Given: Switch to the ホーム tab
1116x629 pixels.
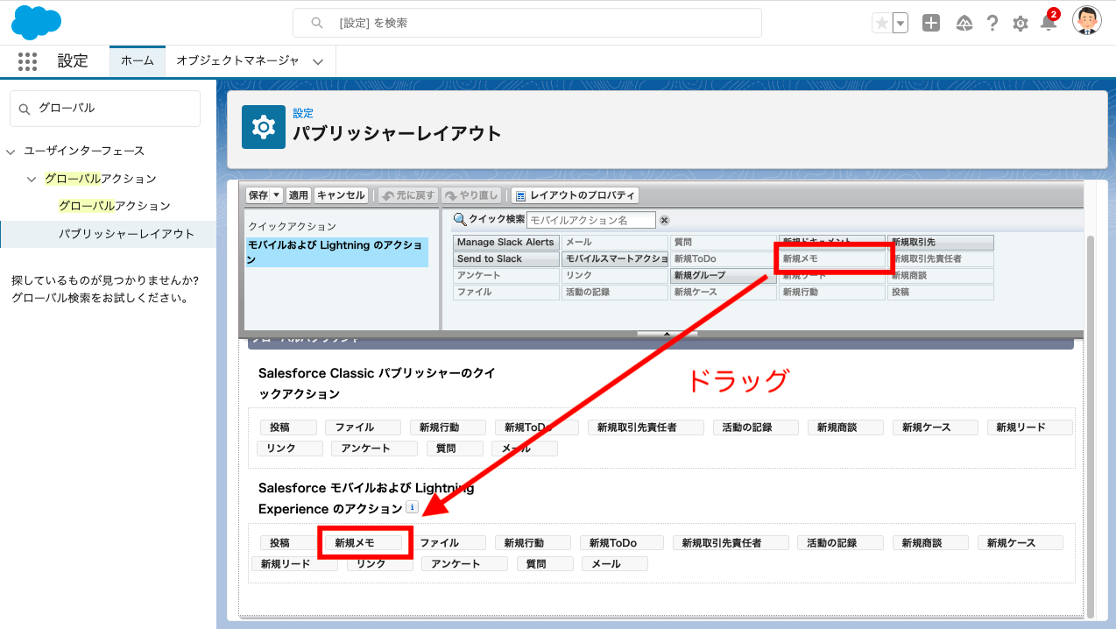Looking at the screenshot, I should tap(138, 61).
